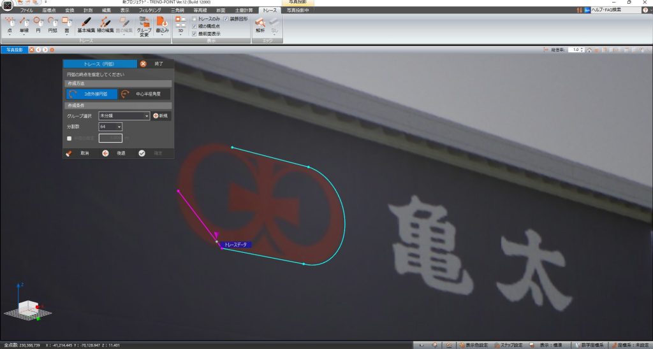Expand the 書込み export dropdown
This screenshot has width=653, height=349.
tap(162, 25)
